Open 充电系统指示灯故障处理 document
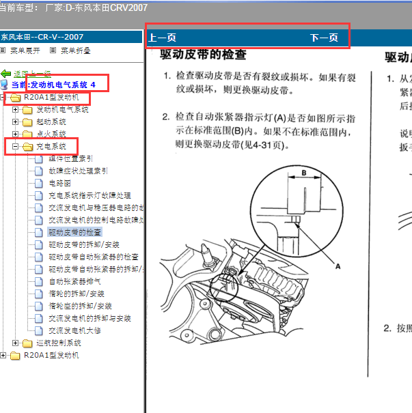This screenshot has width=412, height=413. click(90, 196)
